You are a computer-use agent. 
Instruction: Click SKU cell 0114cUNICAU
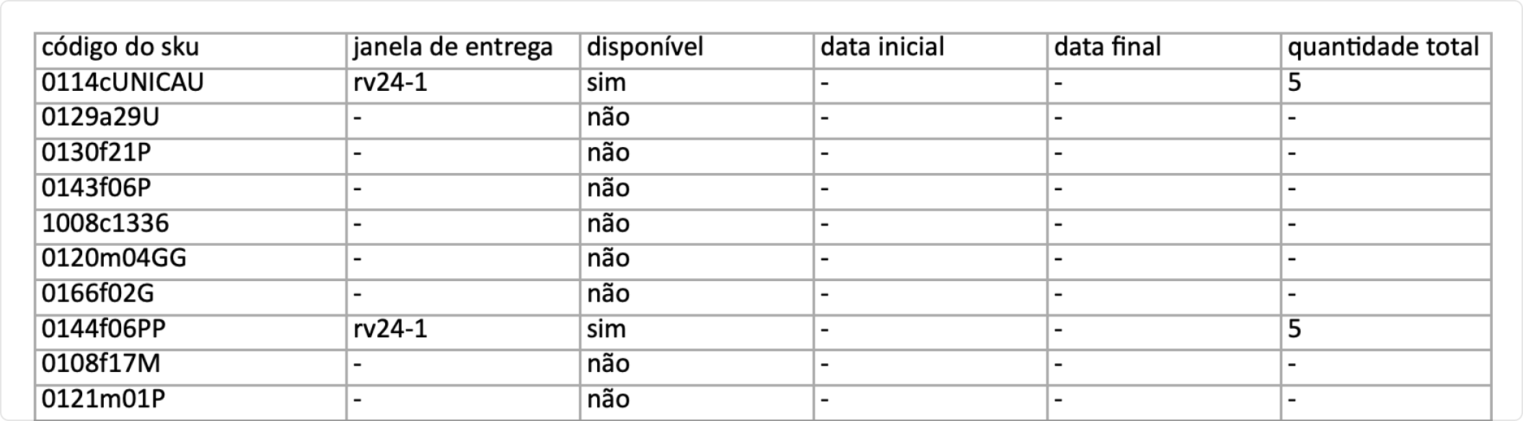pyautogui.click(x=123, y=83)
